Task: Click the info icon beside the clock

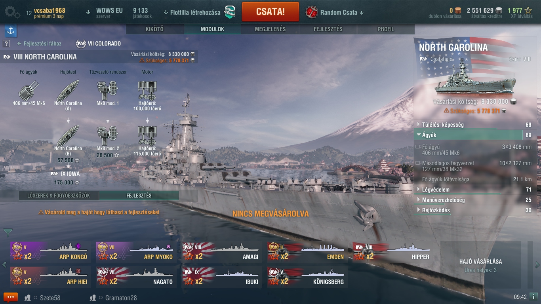Action: click(x=534, y=296)
